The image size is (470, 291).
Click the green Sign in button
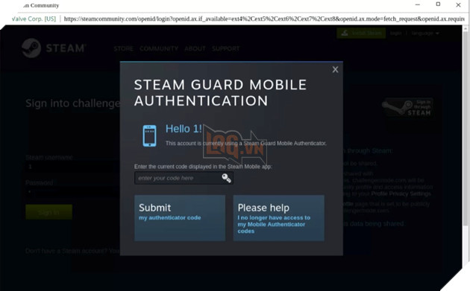pyautogui.click(x=48, y=212)
